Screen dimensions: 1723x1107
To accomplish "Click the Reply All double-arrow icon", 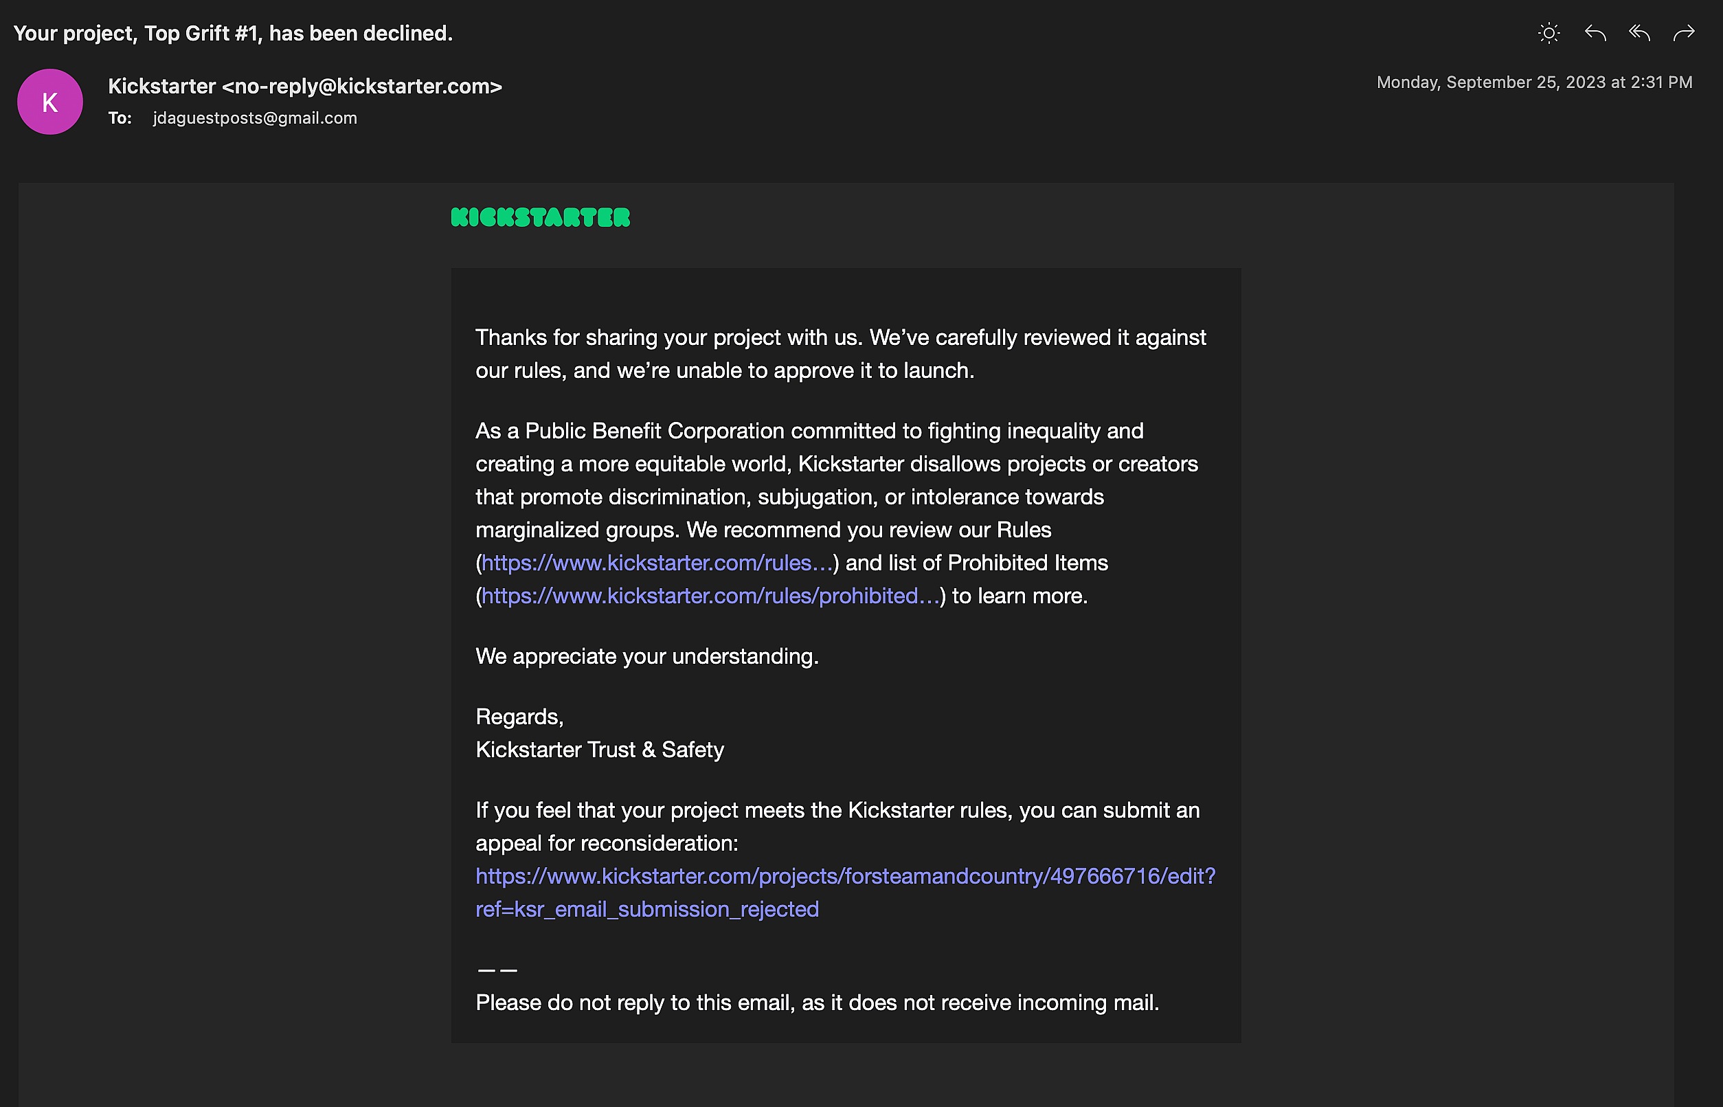I will coord(1639,33).
